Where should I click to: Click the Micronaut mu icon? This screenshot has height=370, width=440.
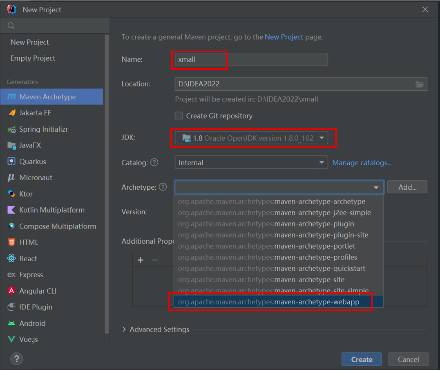(x=11, y=177)
